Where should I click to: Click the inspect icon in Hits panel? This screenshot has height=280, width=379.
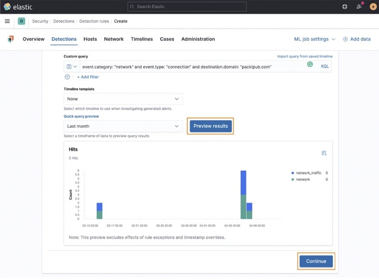tap(324, 153)
